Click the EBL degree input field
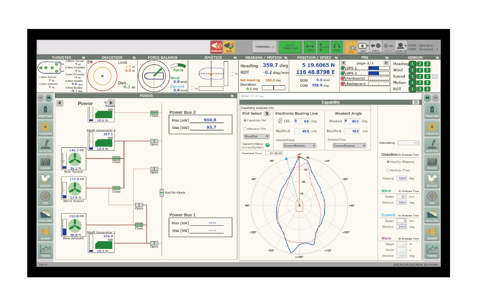The image size is (478, 307). tap(301, 121)
